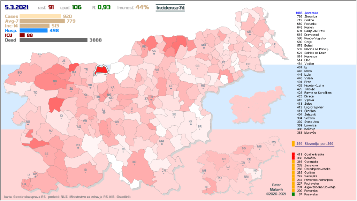Click the Tolmin TO map marker

tap(36, 95)
